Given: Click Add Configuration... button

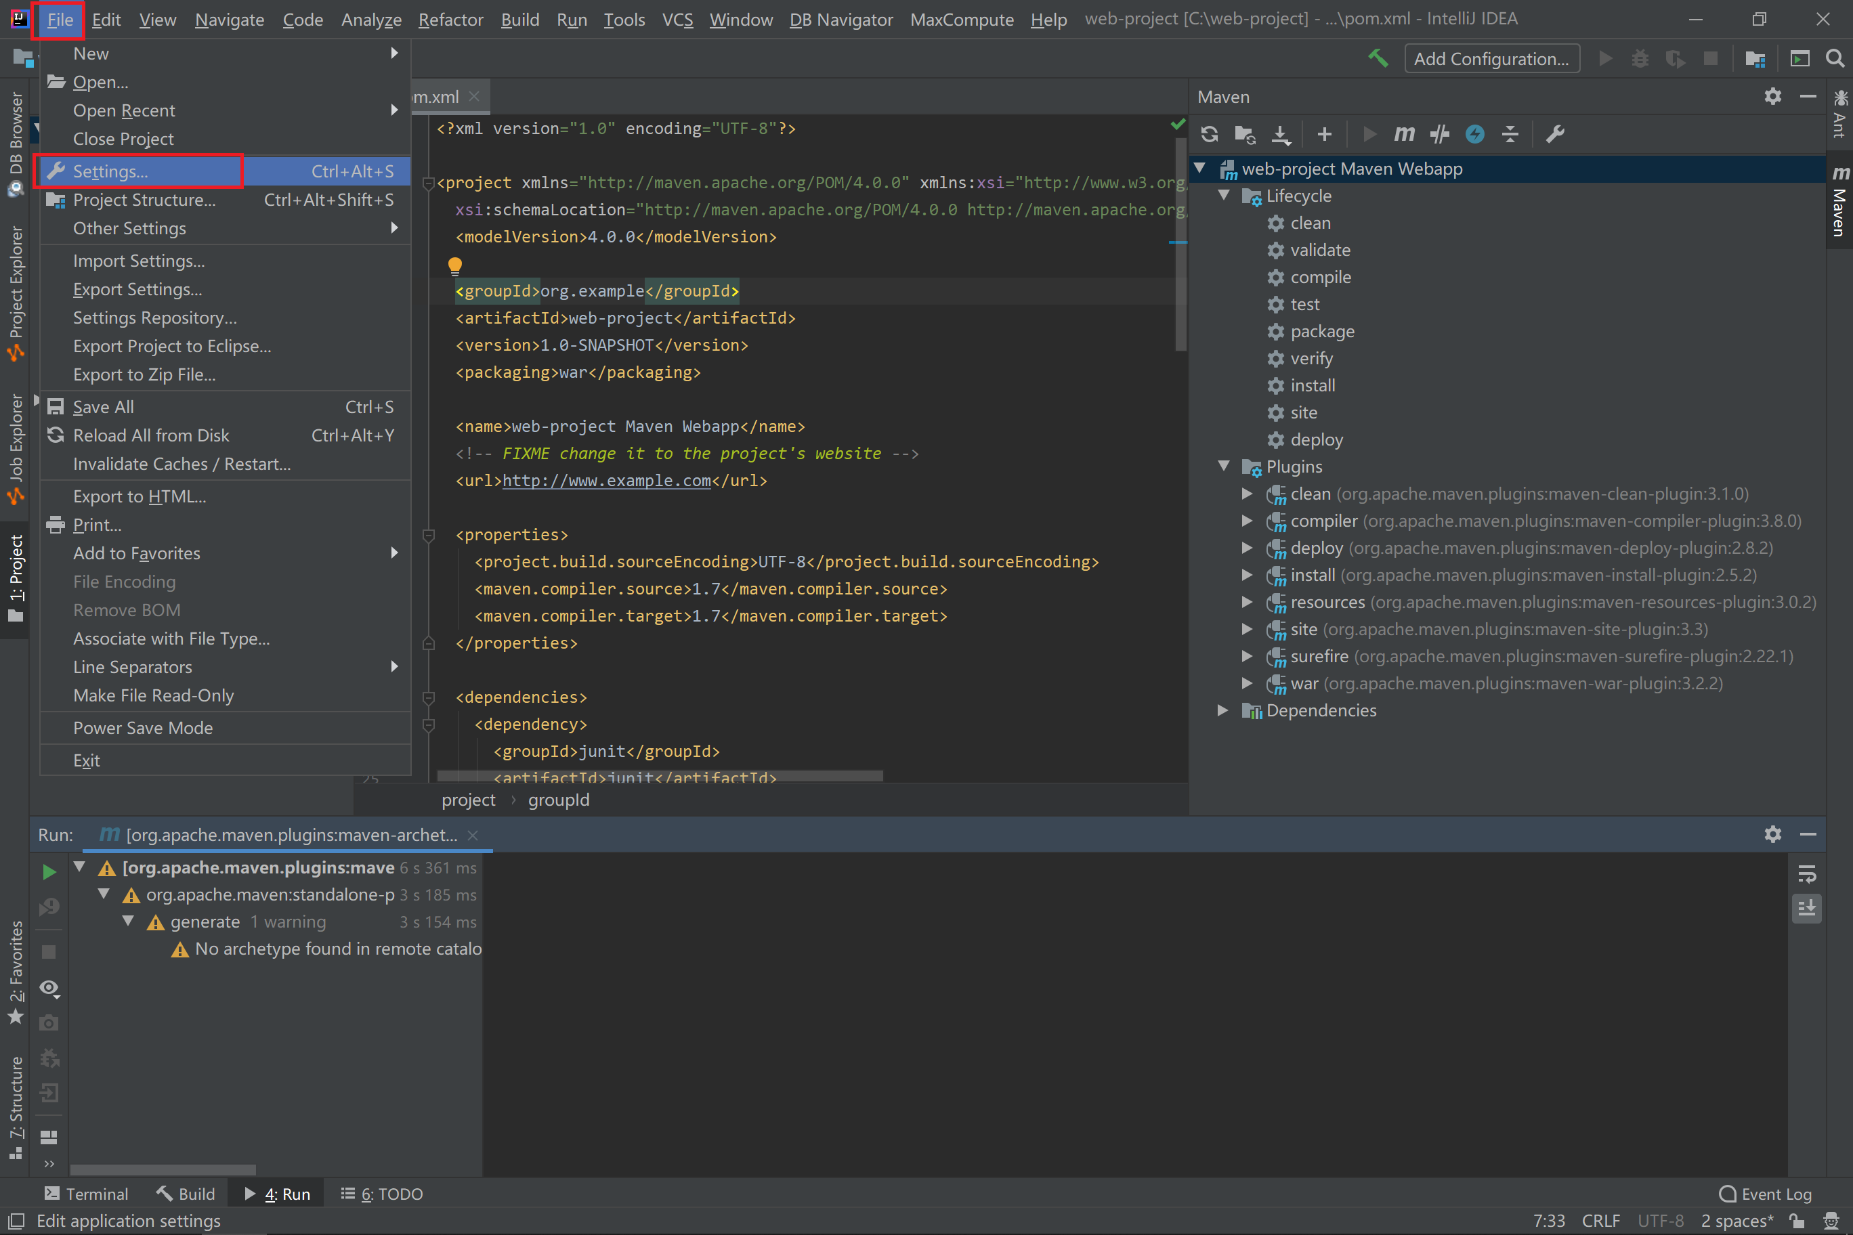Looking at the screenshot, I should 1491,58.
